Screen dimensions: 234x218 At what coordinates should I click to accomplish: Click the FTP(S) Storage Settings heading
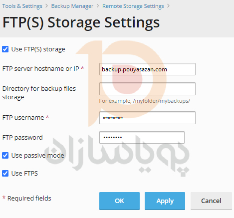click(x=81, y=23)
